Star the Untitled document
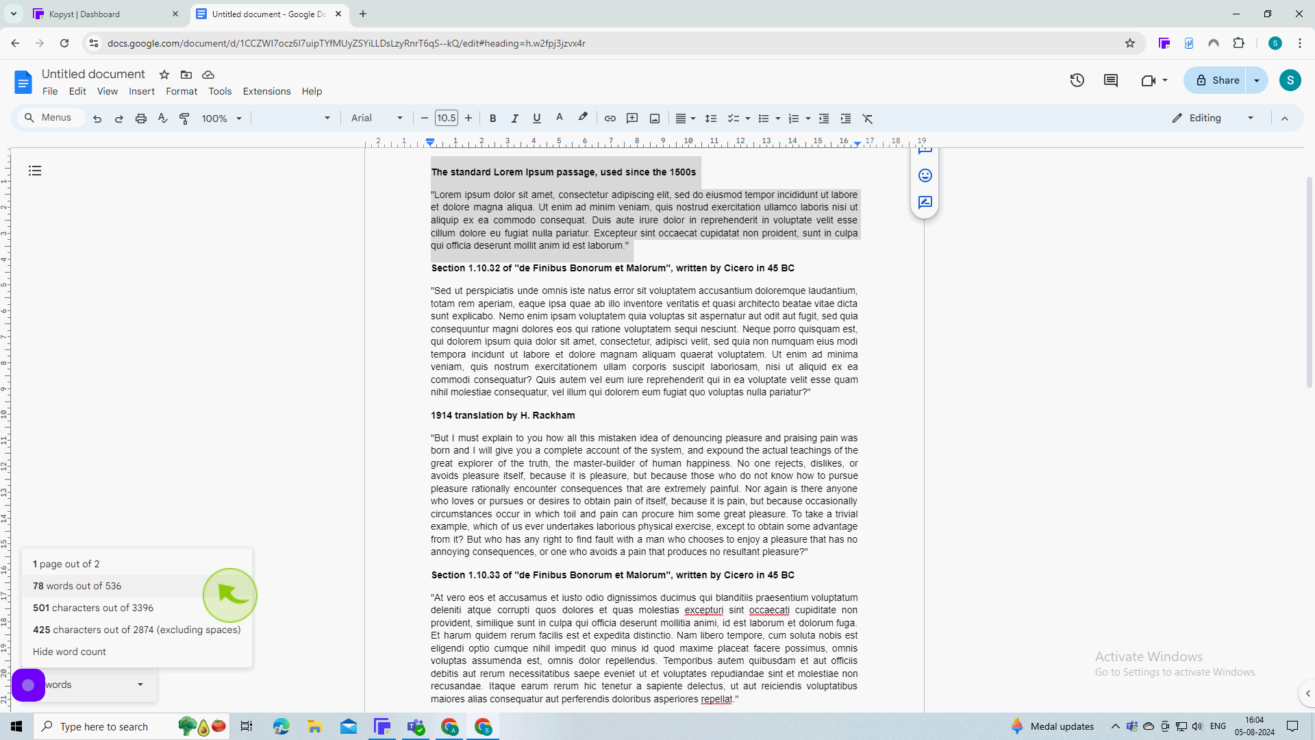The height and width of the screenshot is (740, 1315). click(164, 74)
